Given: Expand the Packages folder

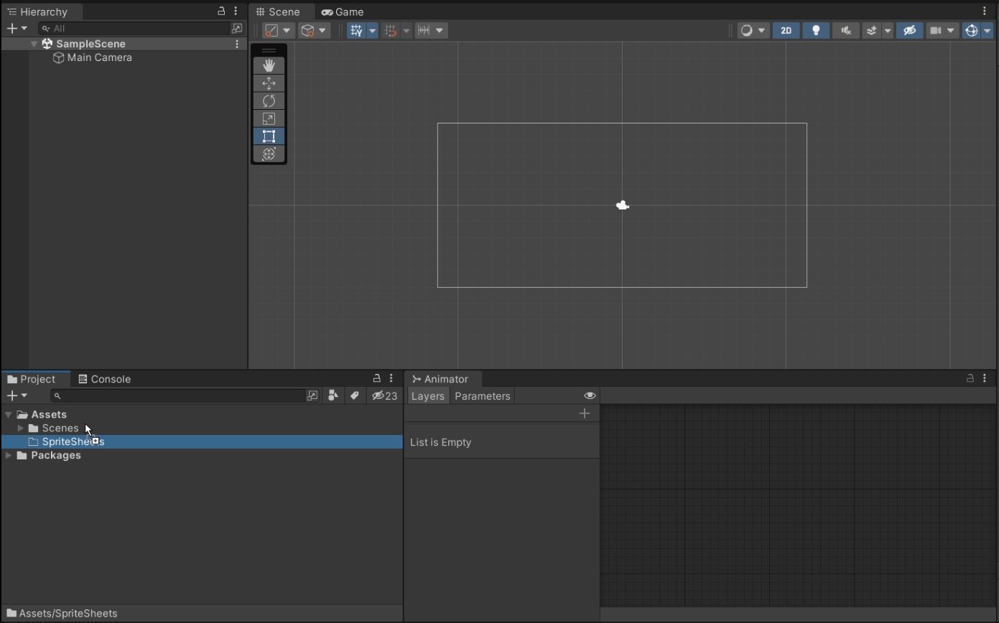Looking at the screenshot, I should 9,456.
